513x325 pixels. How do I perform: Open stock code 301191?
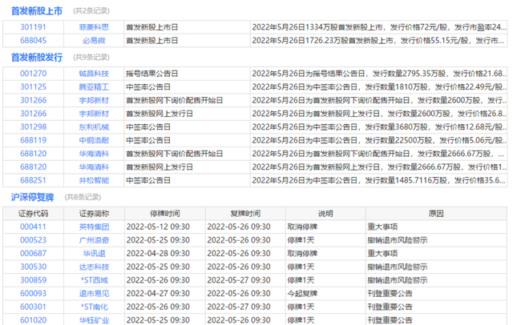33,27
